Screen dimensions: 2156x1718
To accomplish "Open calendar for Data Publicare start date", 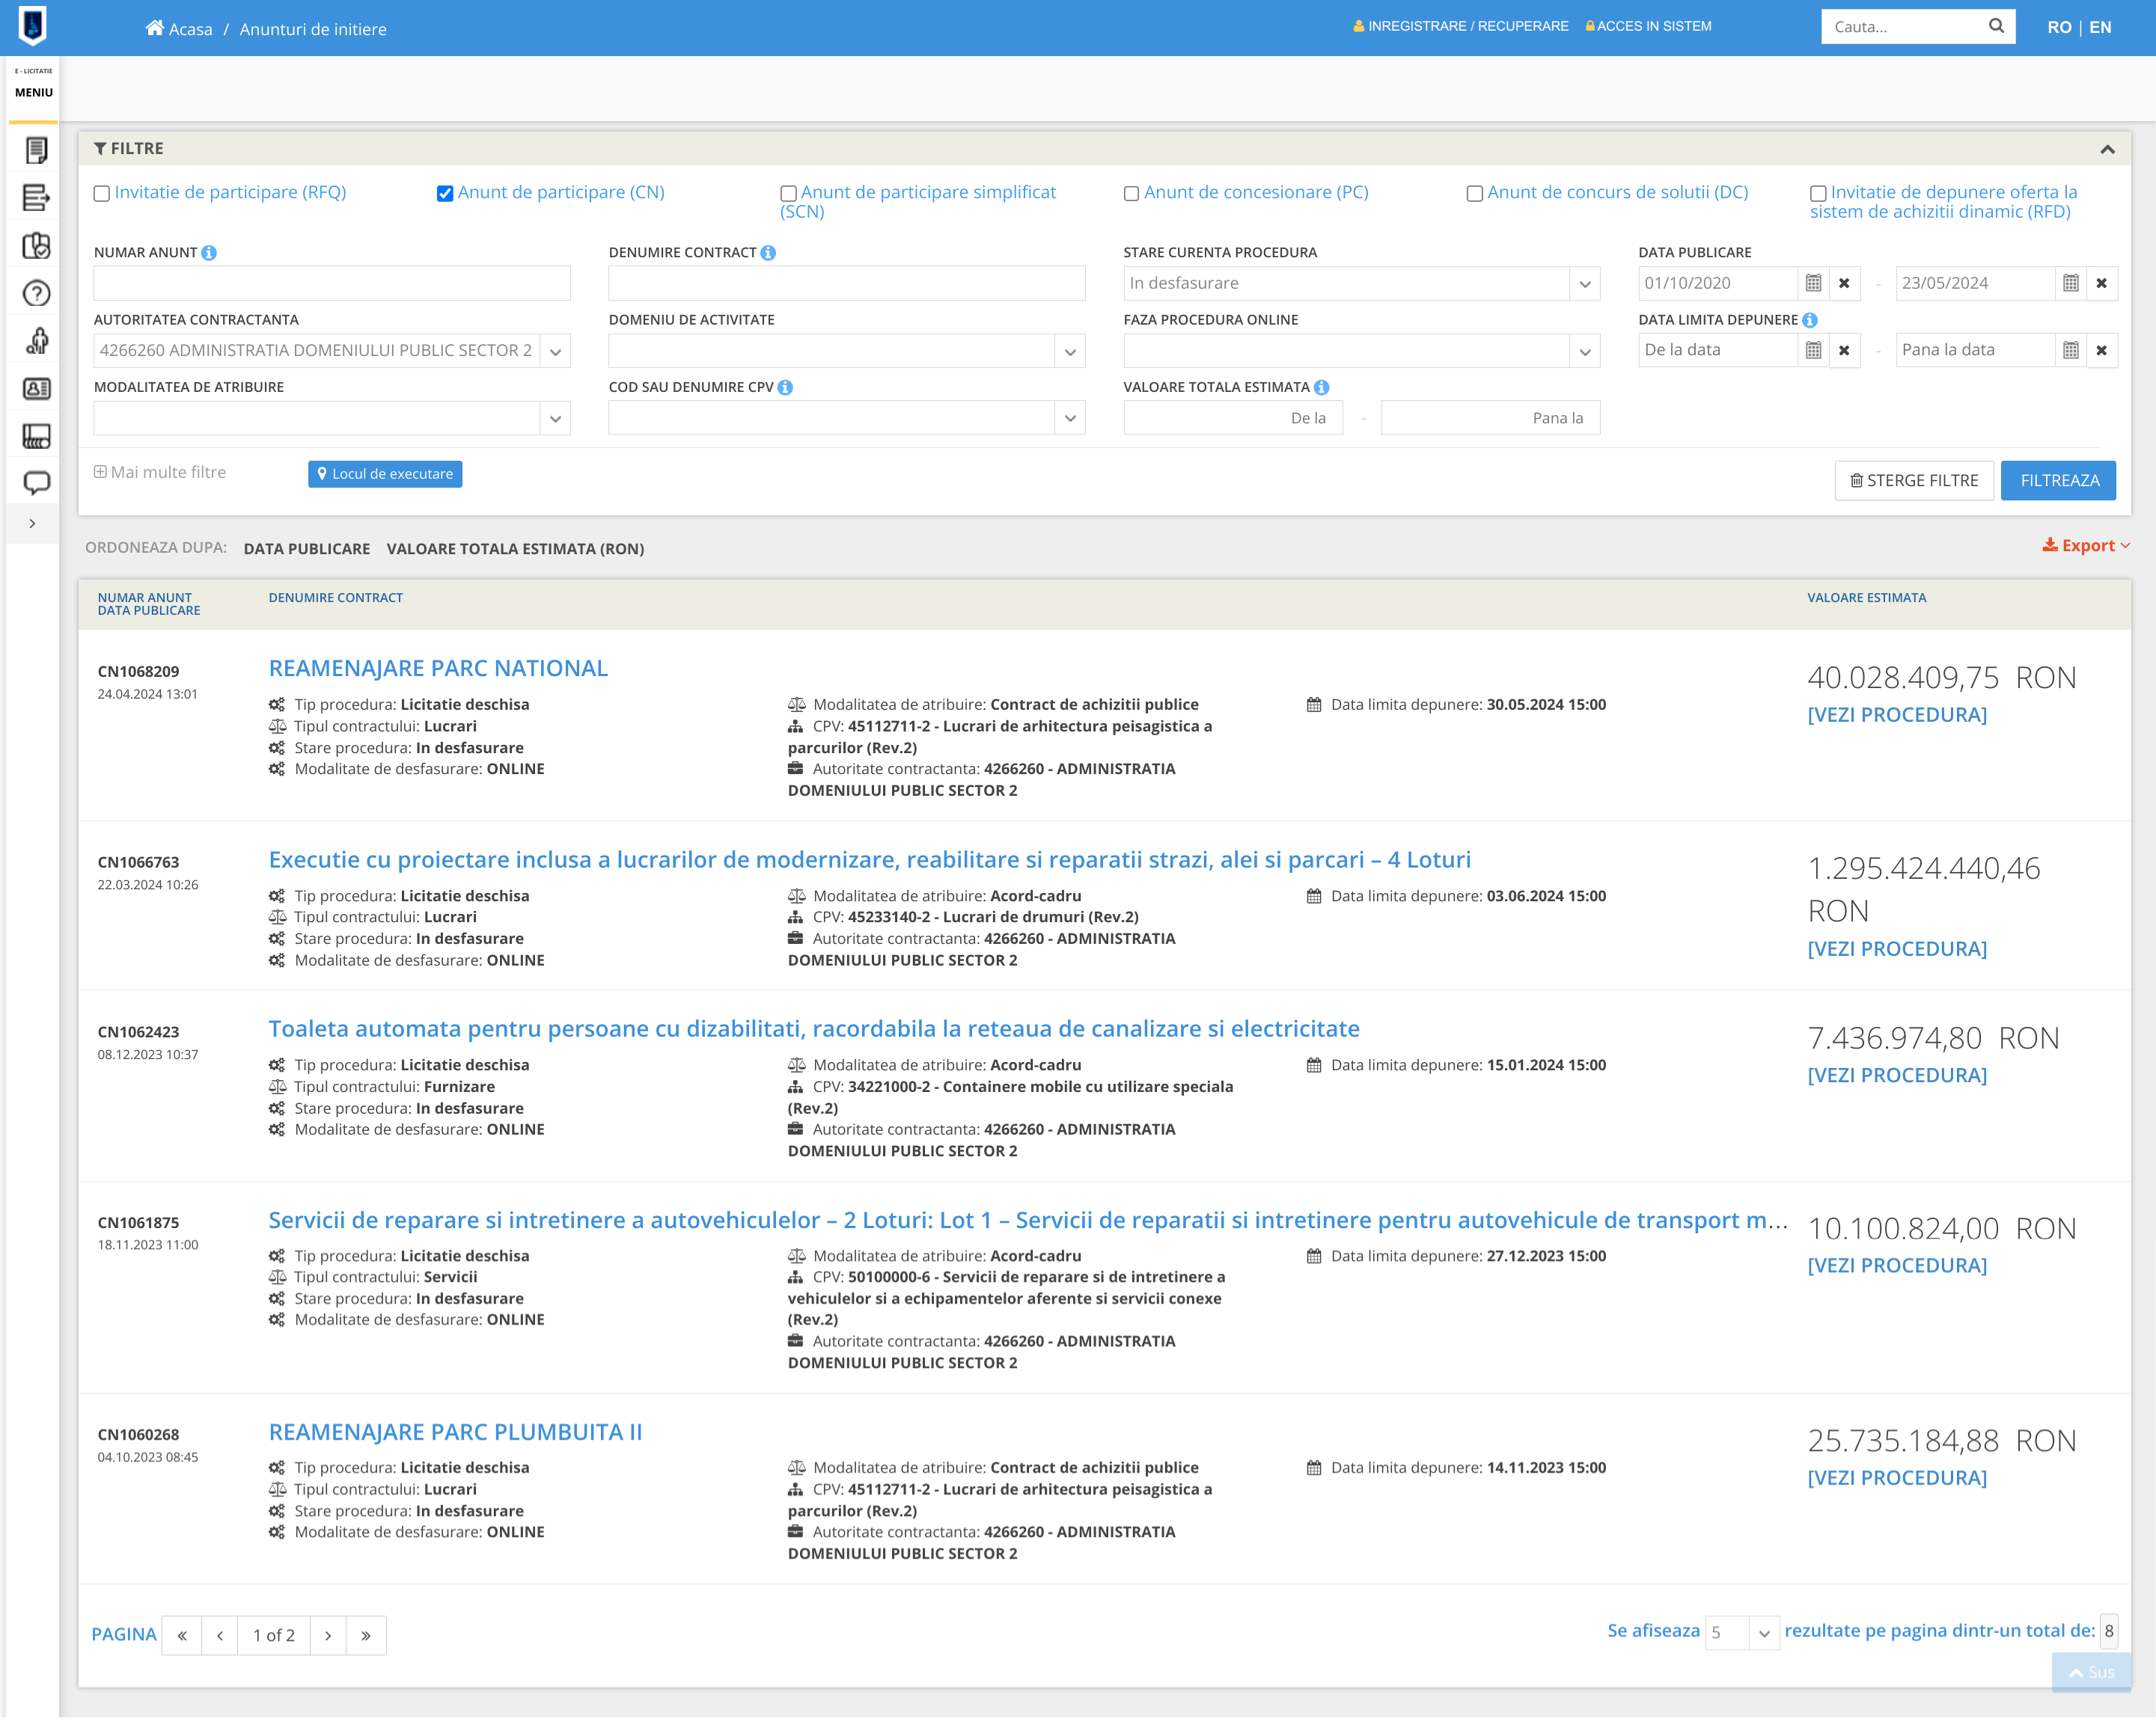I will [1813, 283].
